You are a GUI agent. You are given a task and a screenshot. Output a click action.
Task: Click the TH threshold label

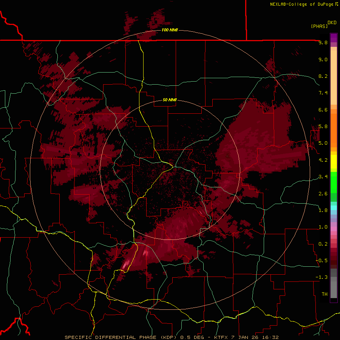point(325,294)
